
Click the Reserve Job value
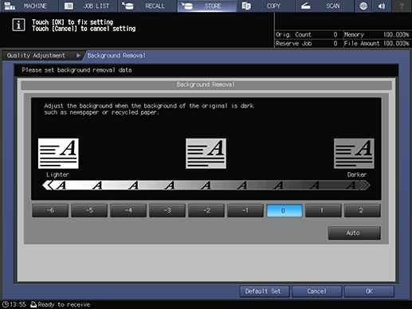(x=335, y=44)
